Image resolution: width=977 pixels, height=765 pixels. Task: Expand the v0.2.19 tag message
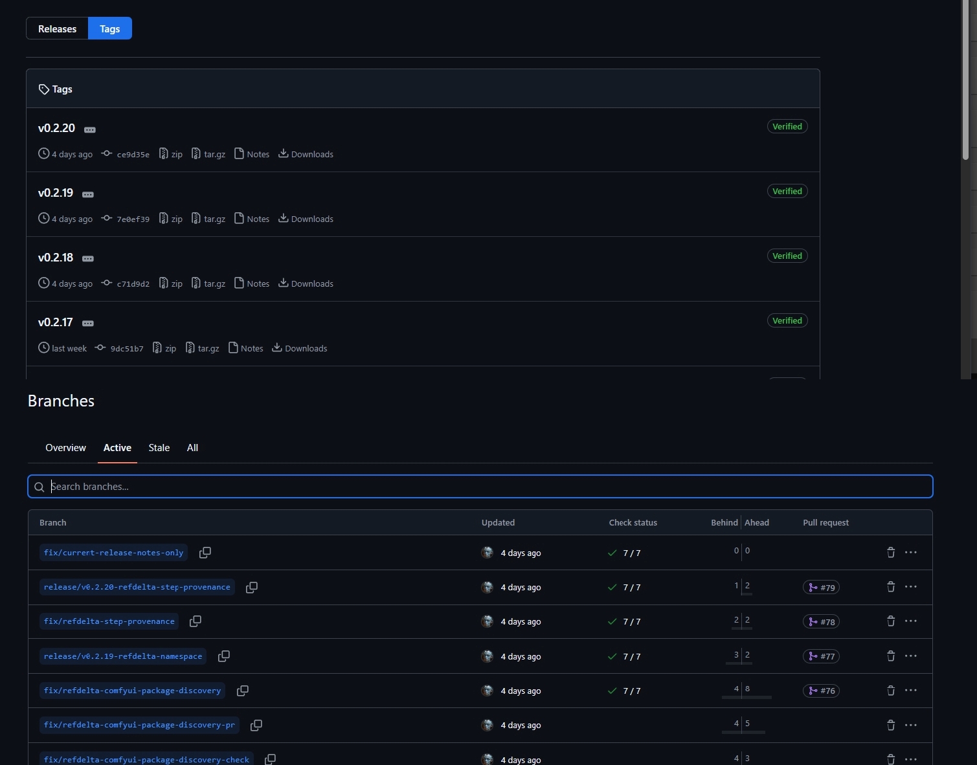tap(88, 194)
